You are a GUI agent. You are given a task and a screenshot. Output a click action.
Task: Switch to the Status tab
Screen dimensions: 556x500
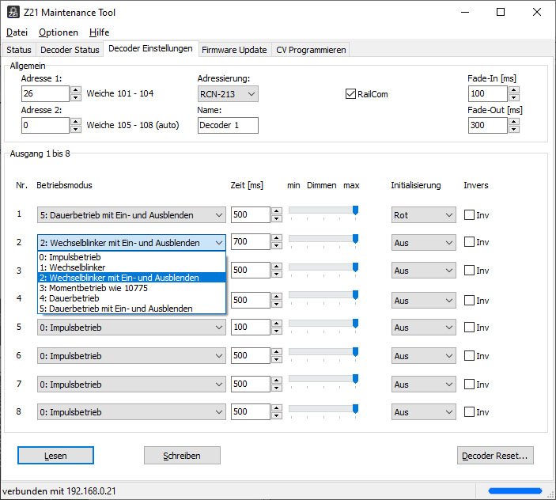point(19,50)
